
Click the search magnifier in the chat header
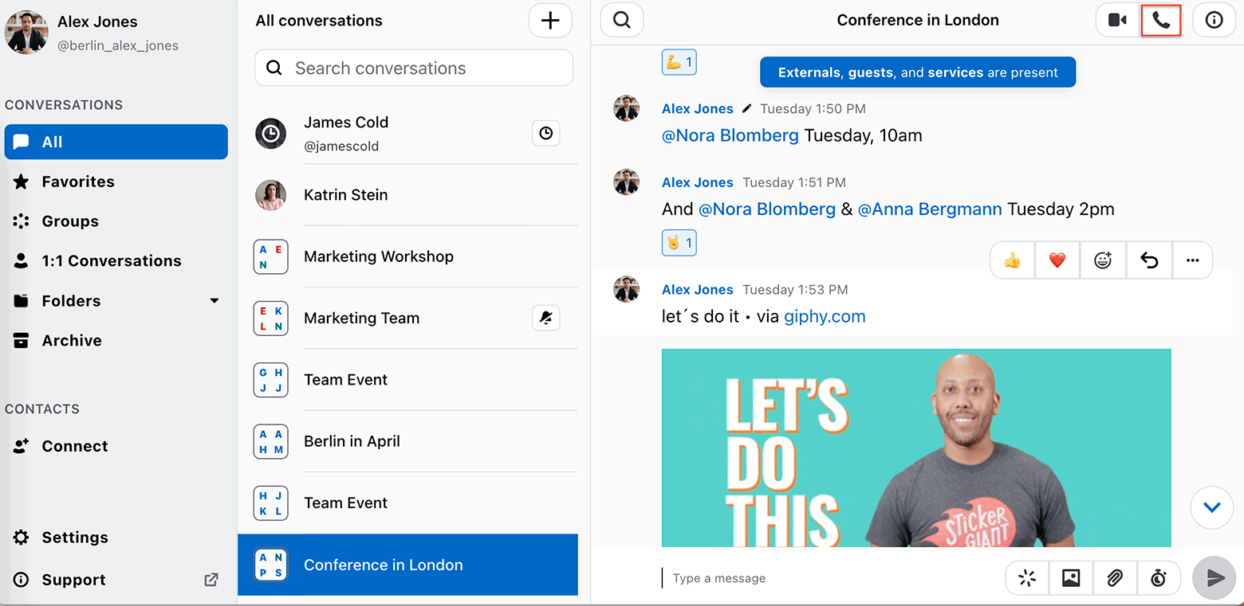pos(622,21)
